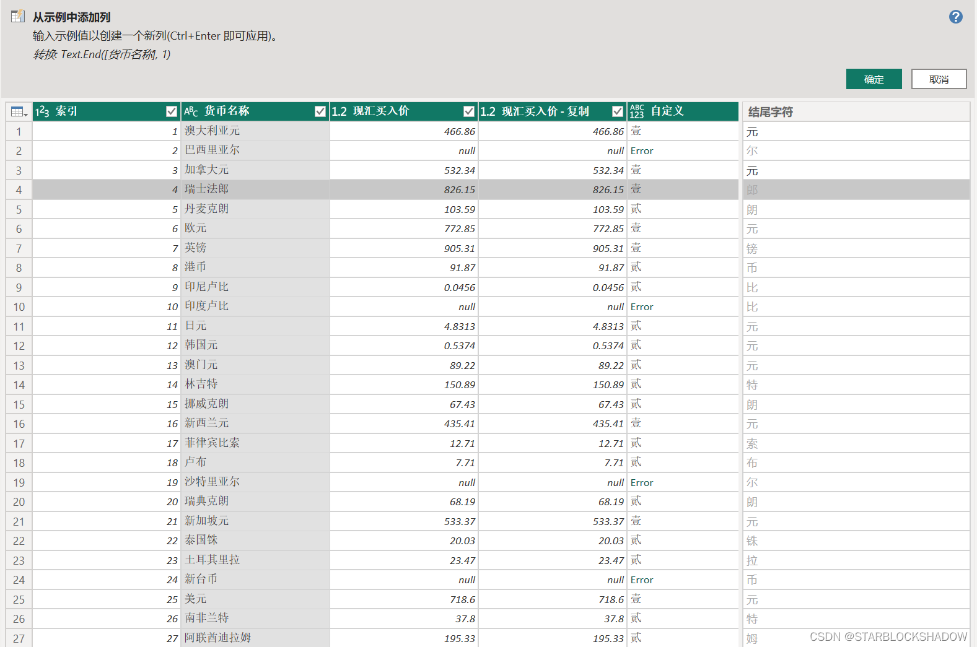The image size is (977, 647).
Task: Click the ABC type icon of 货币名称 column
Action: tap(191, 111)
